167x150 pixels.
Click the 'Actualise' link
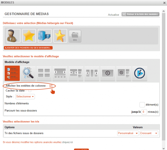pos(113,15)
